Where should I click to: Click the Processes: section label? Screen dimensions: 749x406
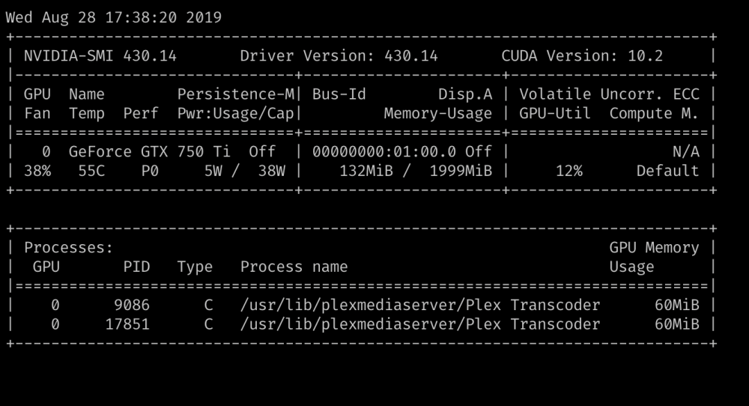[69, 247]
